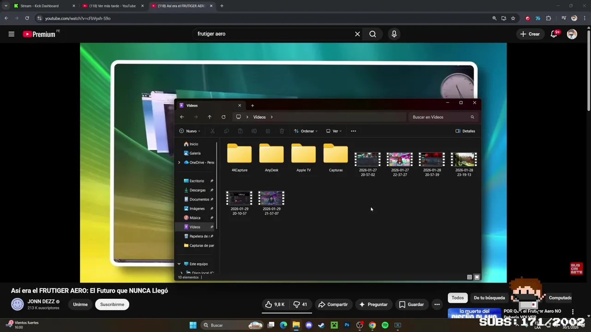Click the Guardar button
591x332 pixels.
(411, 304)
